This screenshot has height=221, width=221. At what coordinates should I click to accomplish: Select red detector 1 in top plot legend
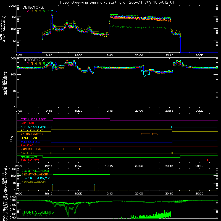(24, 11)
